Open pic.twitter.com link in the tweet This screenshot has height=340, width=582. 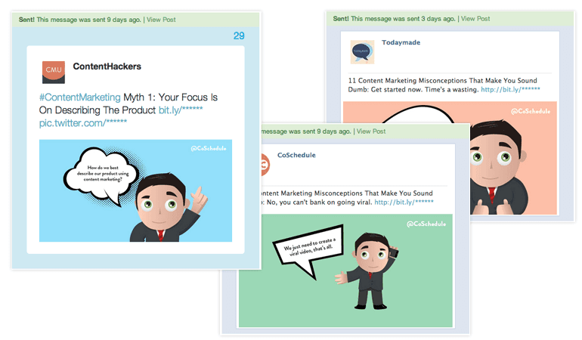[x=83, y=123]
